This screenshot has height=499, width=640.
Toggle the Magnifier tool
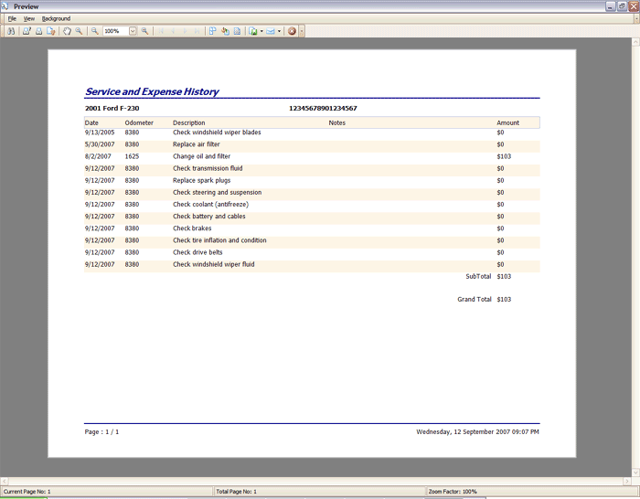click(x=79, y=31)
